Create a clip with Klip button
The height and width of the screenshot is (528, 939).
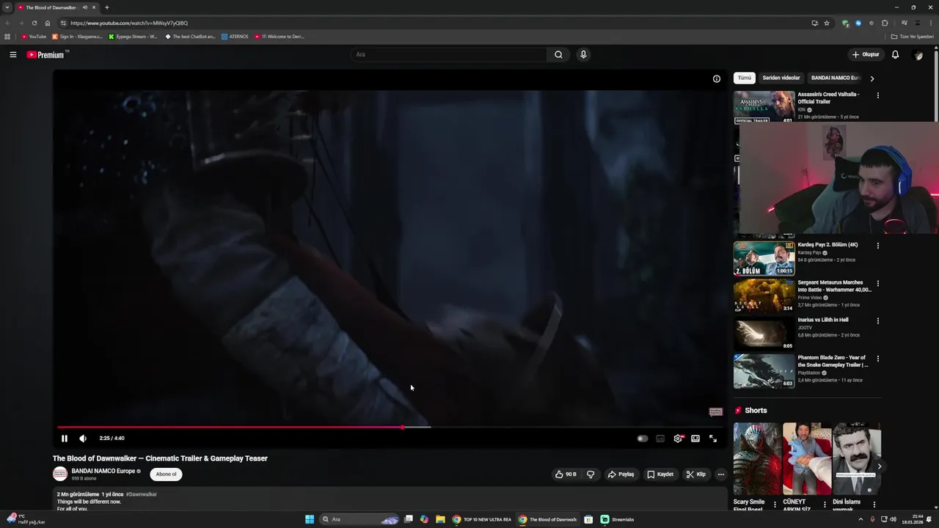coord(696,474)
